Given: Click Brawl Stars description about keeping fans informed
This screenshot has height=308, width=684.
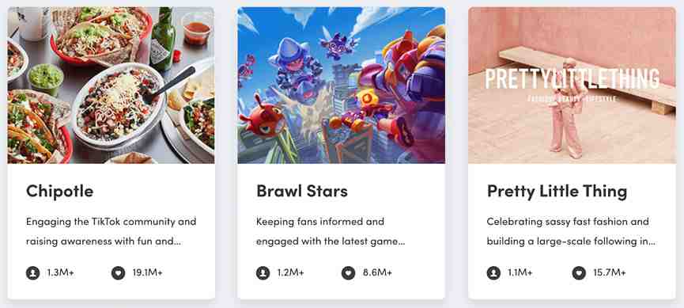Looking at the screenshot, I should pyautogui.click(x=331, y=231).
